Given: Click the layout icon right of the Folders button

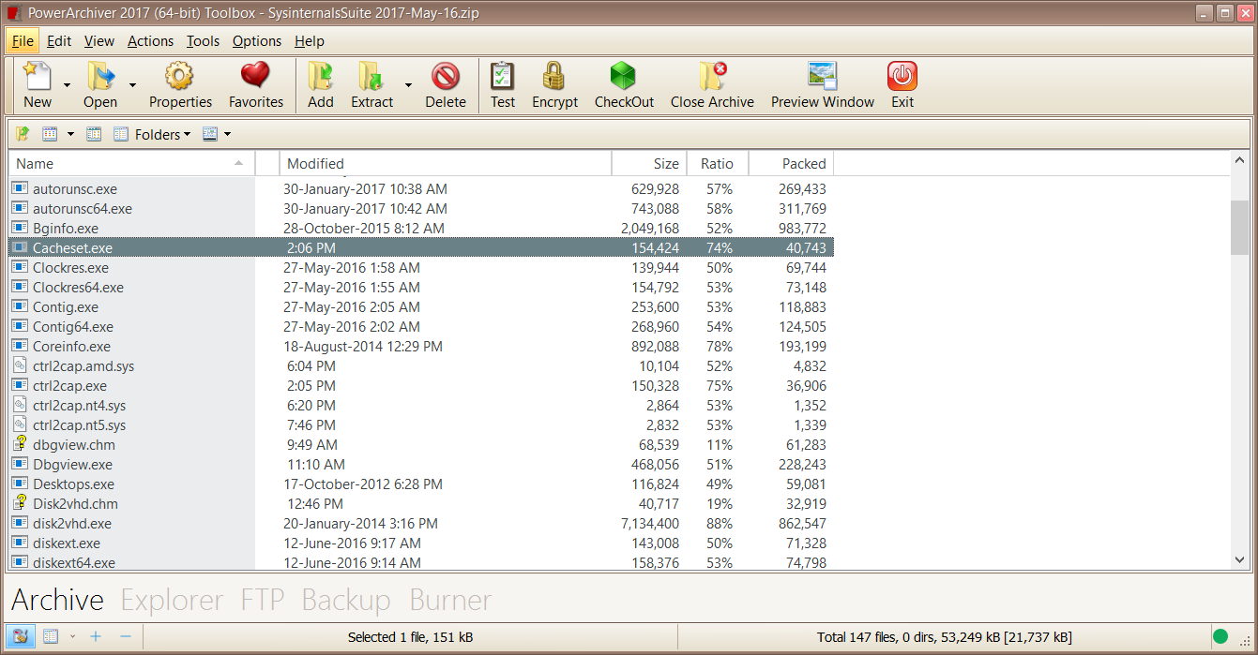Looking at the screenshot, I should coord(210,134).
